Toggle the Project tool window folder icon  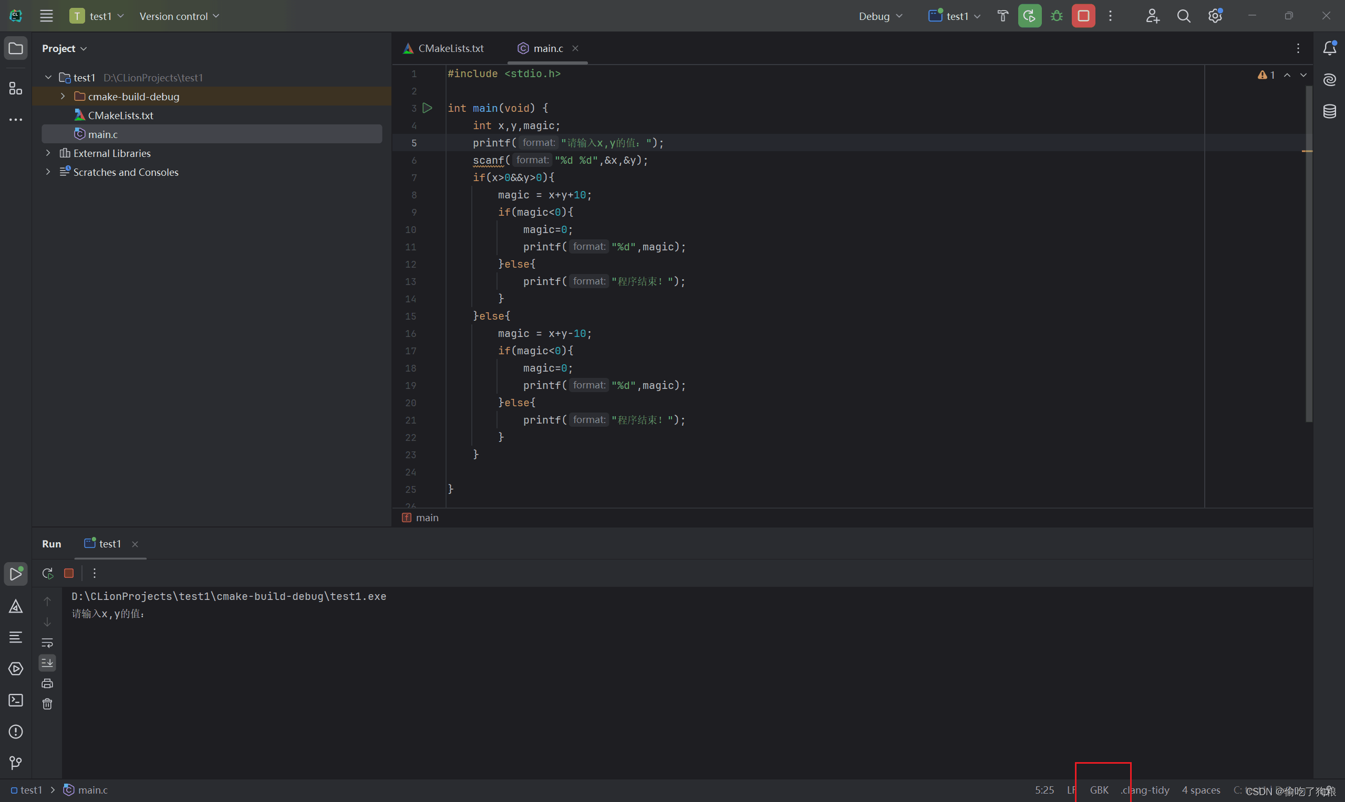click(16, 49)
